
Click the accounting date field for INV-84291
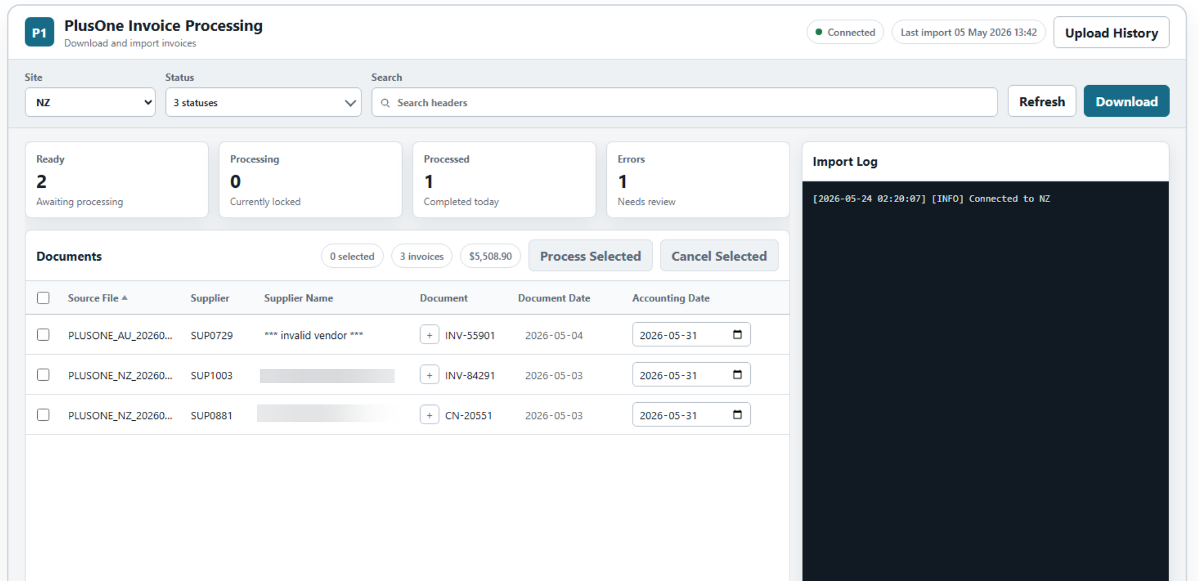(692, 375)
